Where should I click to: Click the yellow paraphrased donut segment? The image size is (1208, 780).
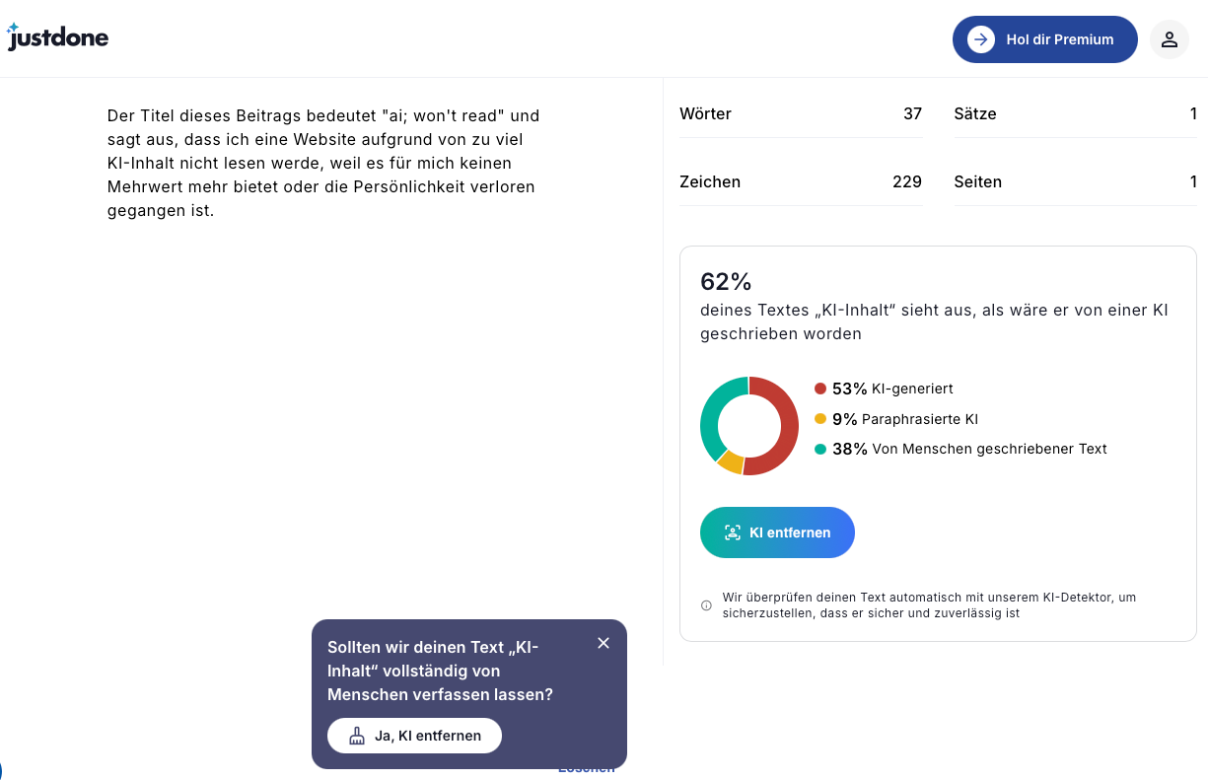point(729,462)
